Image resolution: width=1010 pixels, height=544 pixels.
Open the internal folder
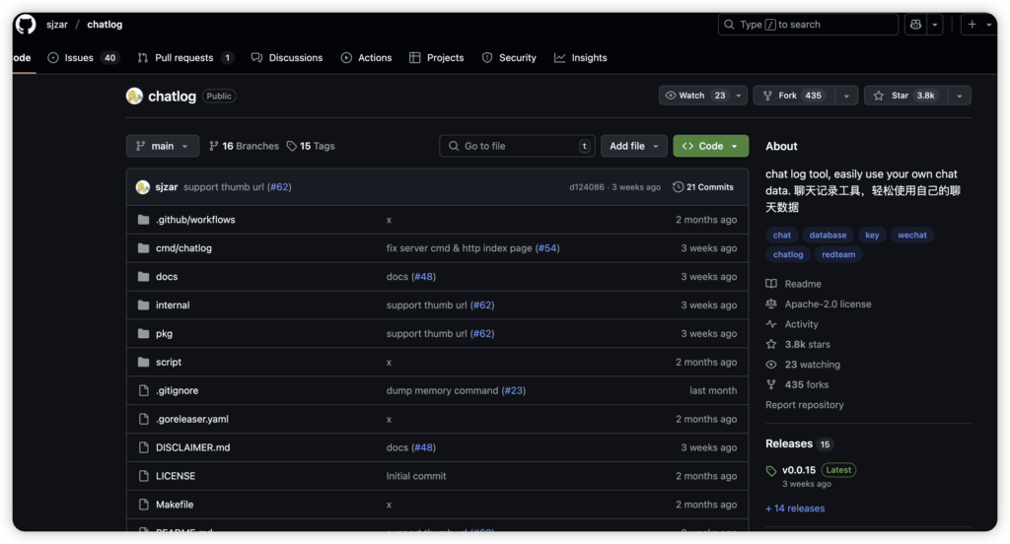coord(173,306)
